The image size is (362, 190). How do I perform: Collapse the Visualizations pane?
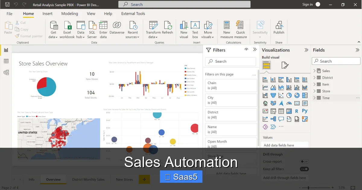coord(306,50)
